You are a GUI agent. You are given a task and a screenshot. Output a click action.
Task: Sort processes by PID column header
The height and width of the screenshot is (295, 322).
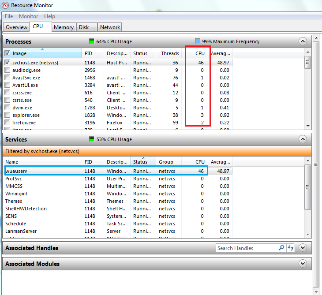coord(93,53)
